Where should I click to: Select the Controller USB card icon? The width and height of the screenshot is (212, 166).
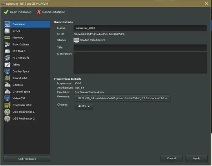(x=7, y=105)
